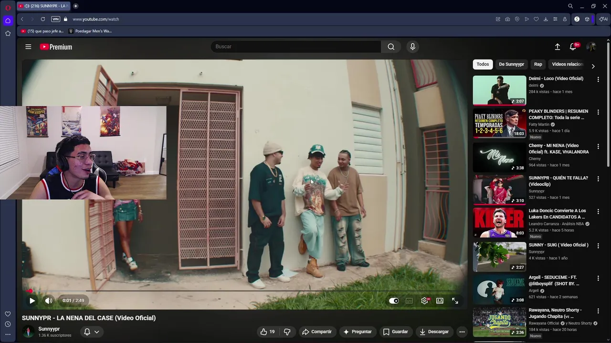This screenshot has width=611, height=343.
Task: Open options menu for Chemy - MI NENA
Action: [x=598, y=146]
